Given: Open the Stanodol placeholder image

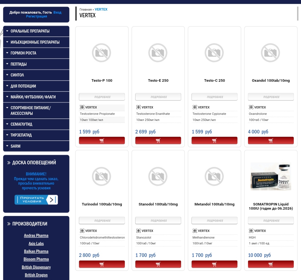Looking at the screenshot, I should 158,176.
